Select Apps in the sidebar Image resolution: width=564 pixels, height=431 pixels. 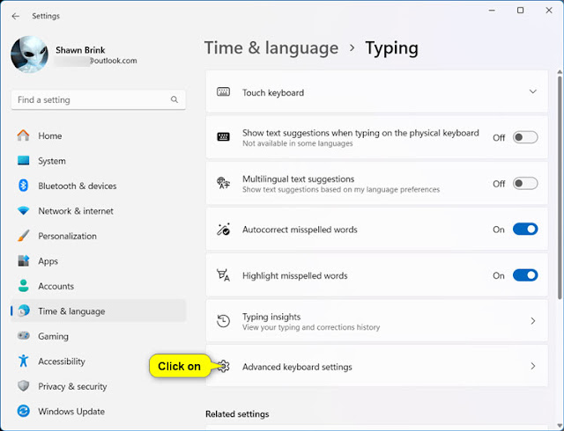point(99,261)
